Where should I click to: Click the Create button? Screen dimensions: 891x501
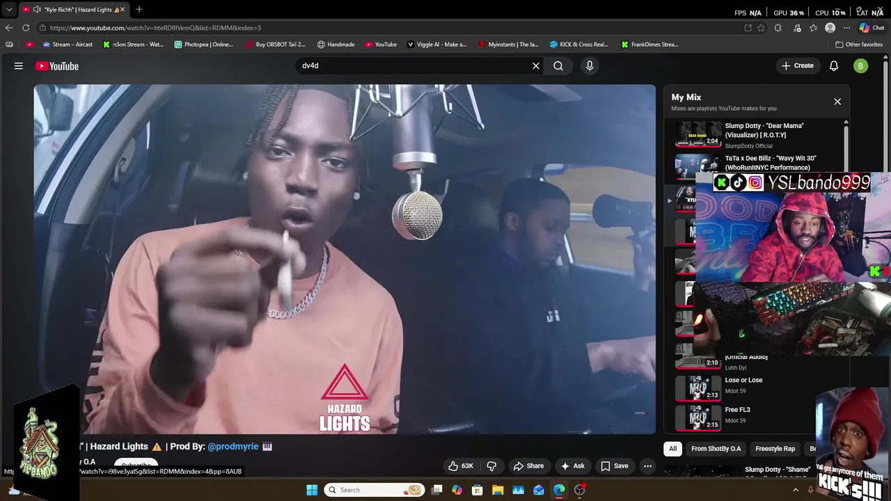pos(797,66)
